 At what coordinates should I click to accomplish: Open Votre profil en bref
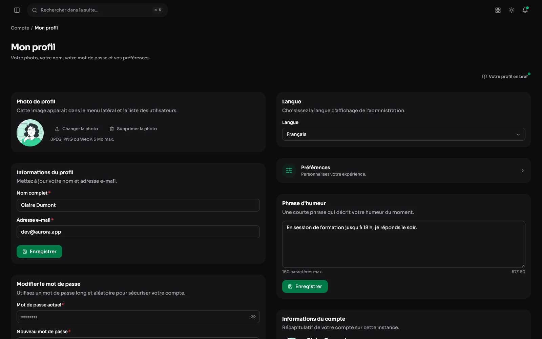pyautogui.click(x=505, y=77)
